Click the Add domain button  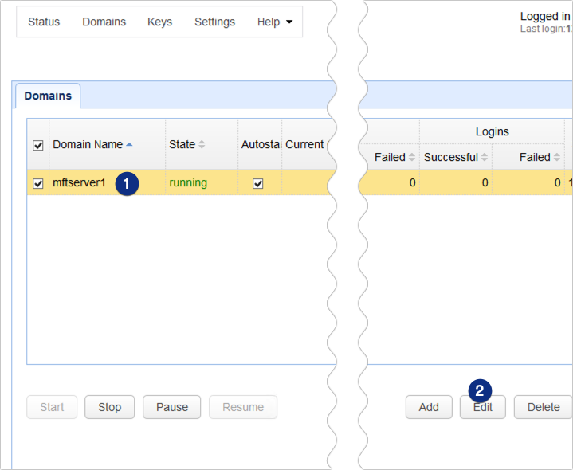[429, 407]
